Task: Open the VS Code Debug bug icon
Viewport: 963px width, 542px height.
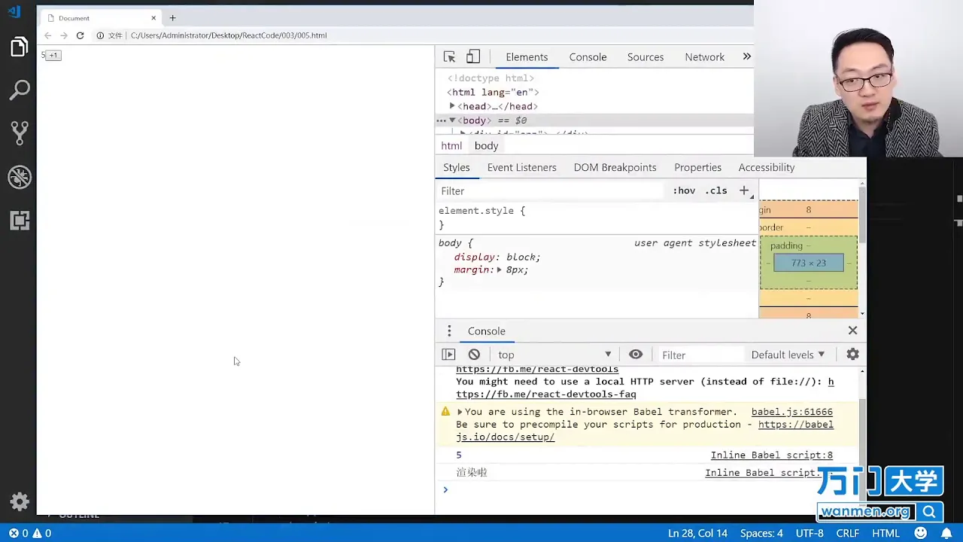Action: [x=19, y=177]
